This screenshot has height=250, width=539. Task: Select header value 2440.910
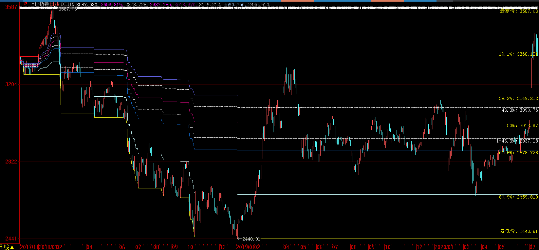[x=259, y=5]
